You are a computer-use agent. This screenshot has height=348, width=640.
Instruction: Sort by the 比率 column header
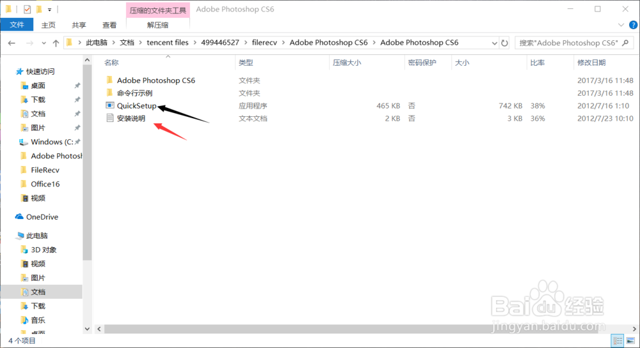pyautogui.click(x=537, y=63)
